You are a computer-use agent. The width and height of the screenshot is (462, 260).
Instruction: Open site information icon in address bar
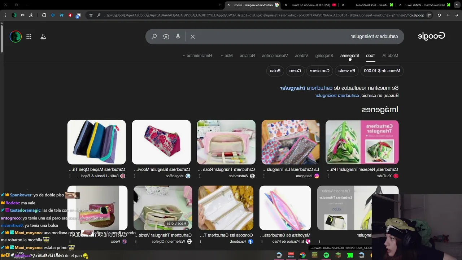coord(429,15)
